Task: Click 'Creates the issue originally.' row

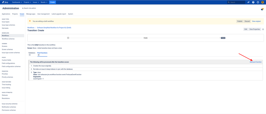Action: click(146, 66)
